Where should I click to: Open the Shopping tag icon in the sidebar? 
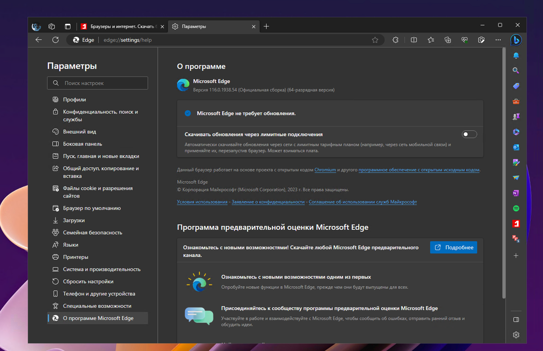[516, 86]
